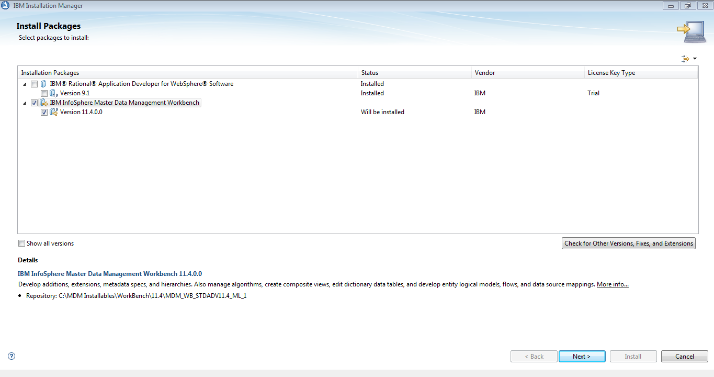Click the InfoSphere MDM Workbench package icon
714x377 pixels.
(44, 103)
